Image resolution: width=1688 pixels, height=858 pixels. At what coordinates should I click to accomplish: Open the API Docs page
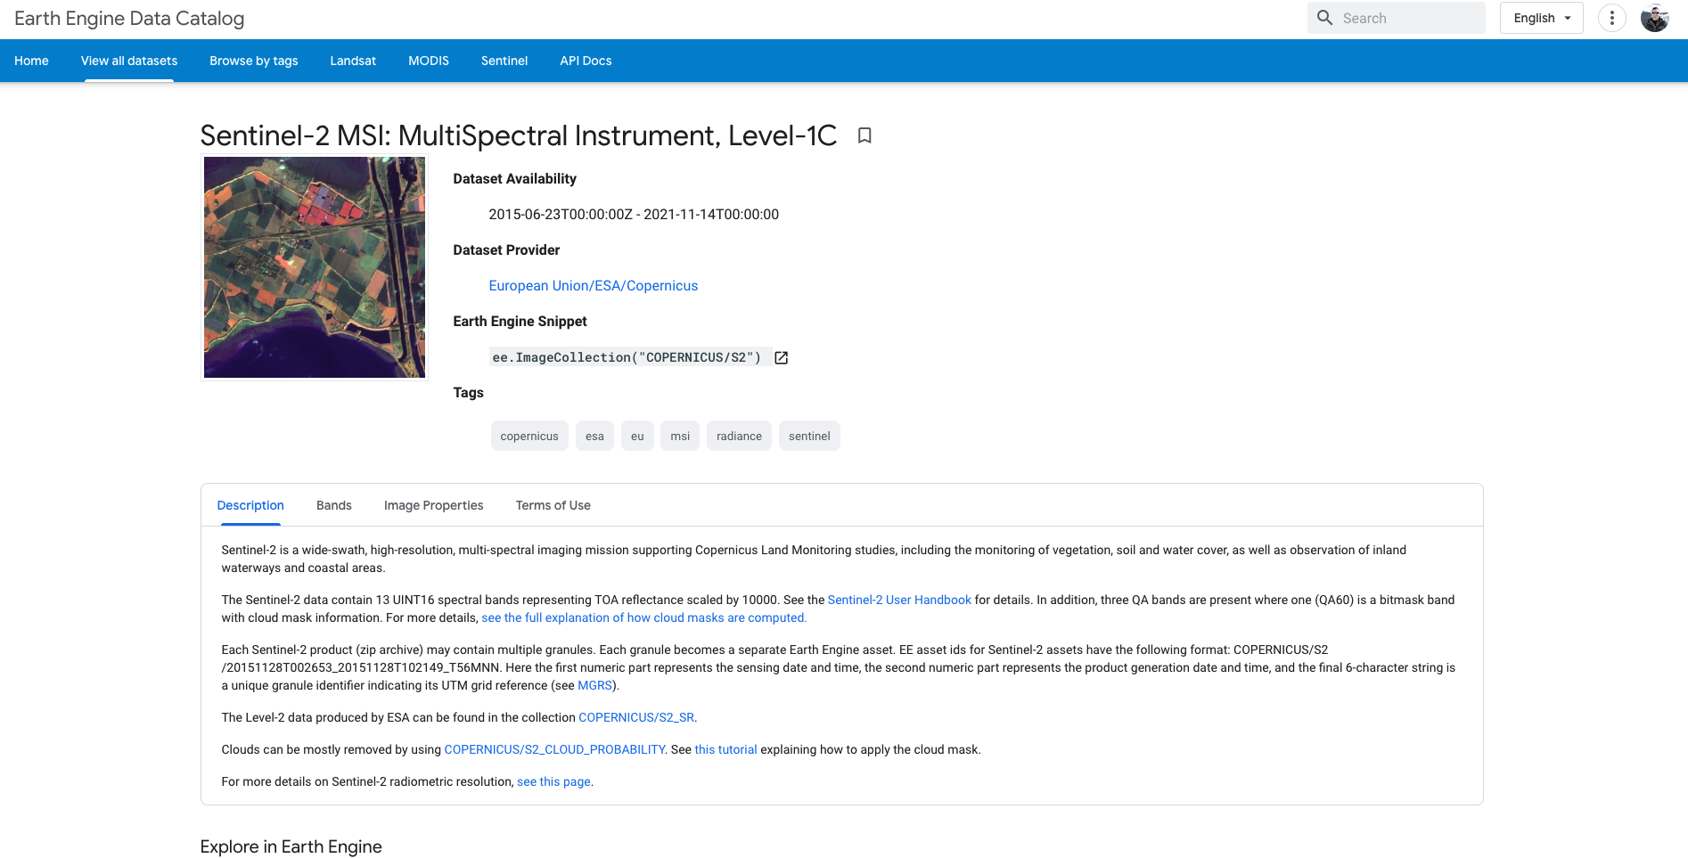tap(586, 61)
